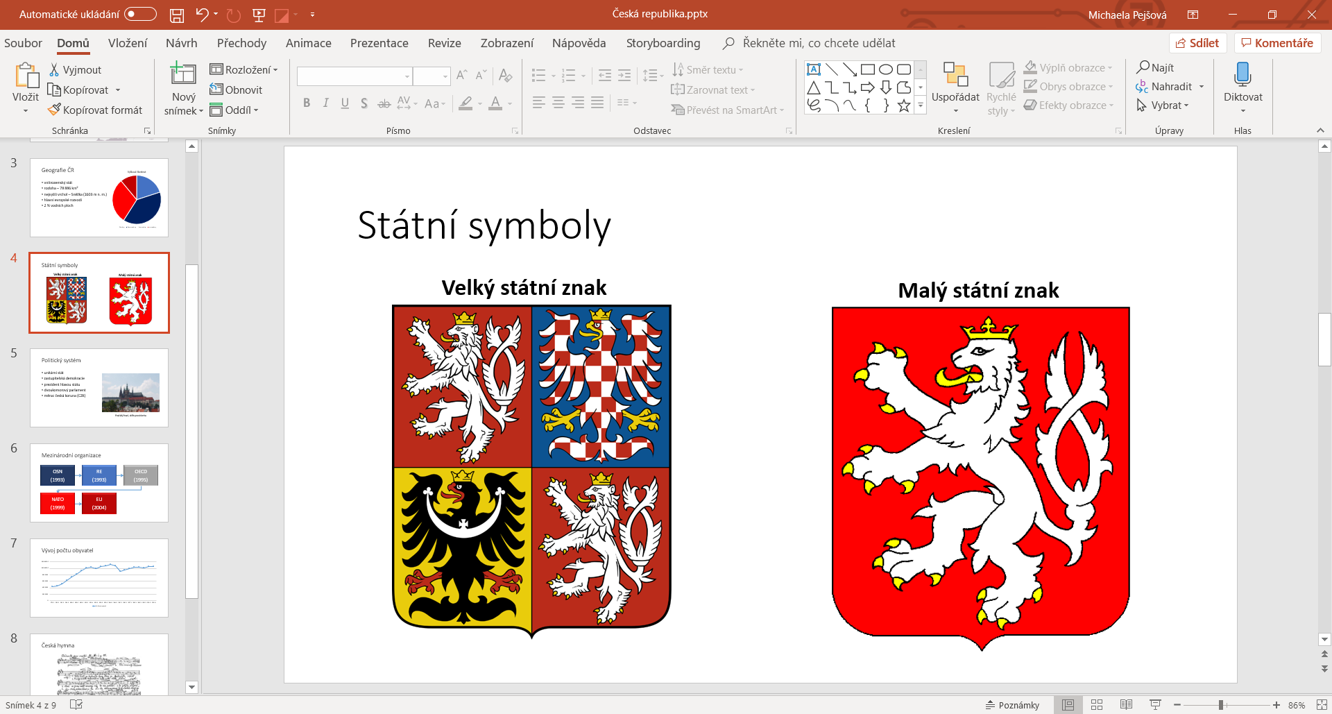Switch to the Animace tab
The height and width of the screenshot is (714, 1332).
pos(308,43)
